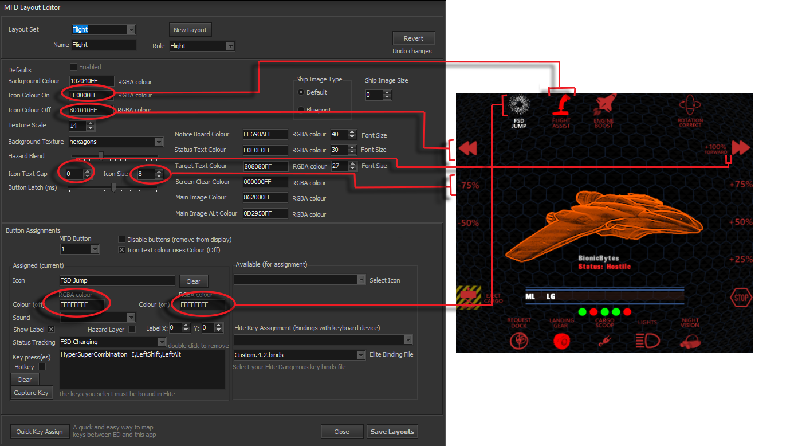Image resolution: width=802 pixels, height=446 pixels.
Task: Click the Landing Gear icon
Action: point(561,341)
